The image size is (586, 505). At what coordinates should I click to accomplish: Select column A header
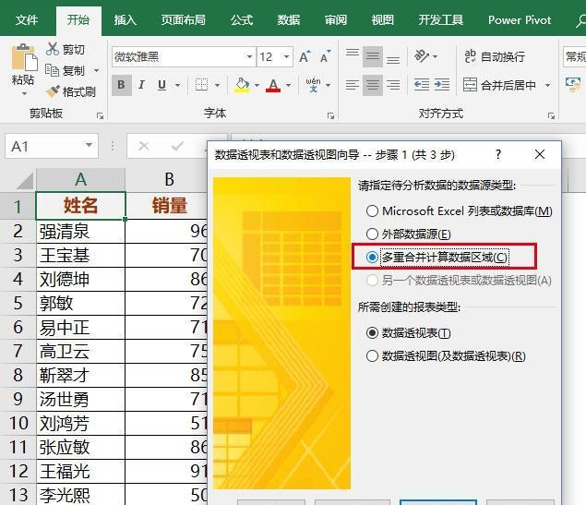[80, 180]
